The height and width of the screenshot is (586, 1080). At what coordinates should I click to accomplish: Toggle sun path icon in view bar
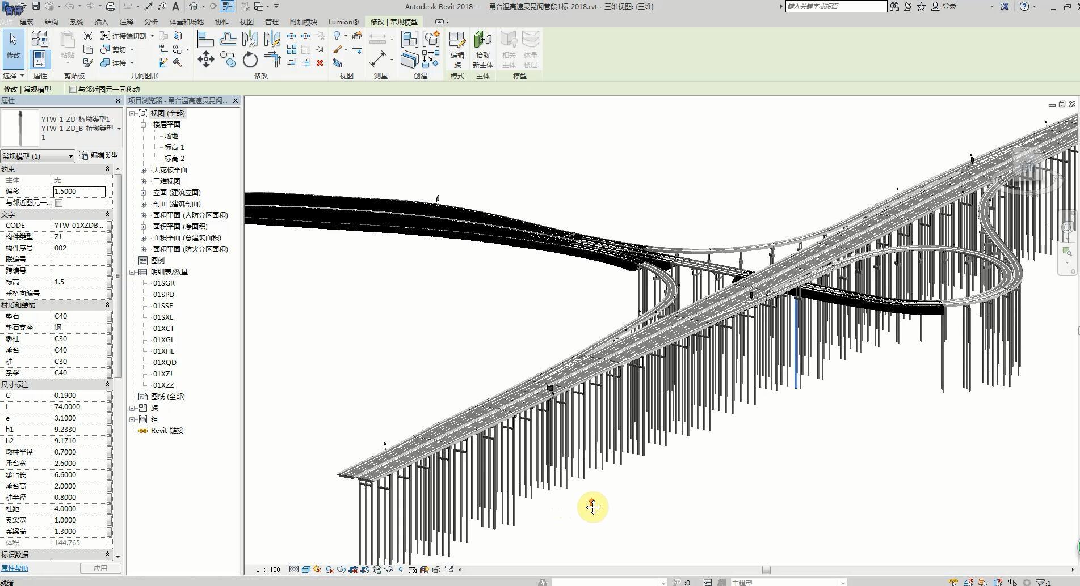(317, 570)
